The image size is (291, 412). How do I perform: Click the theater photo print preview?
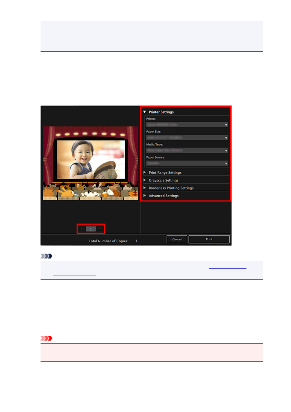coord(90,163)
